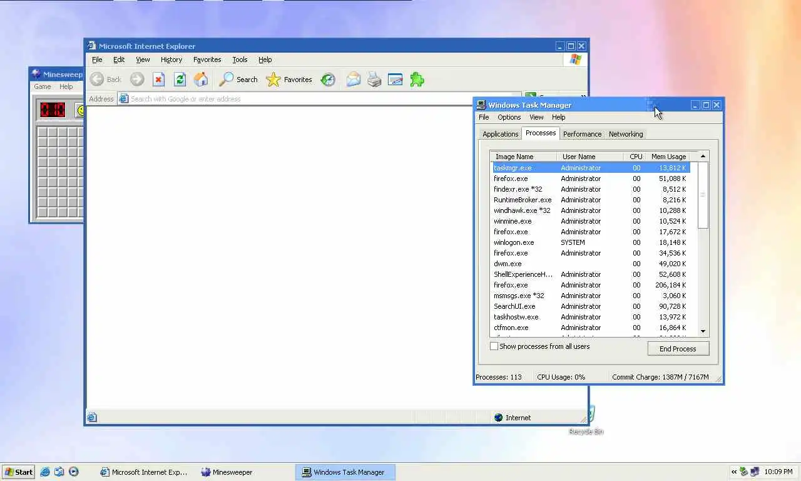Select the RuntimeBroker.exe process row
801x481 pixels.
click(590, 200)
